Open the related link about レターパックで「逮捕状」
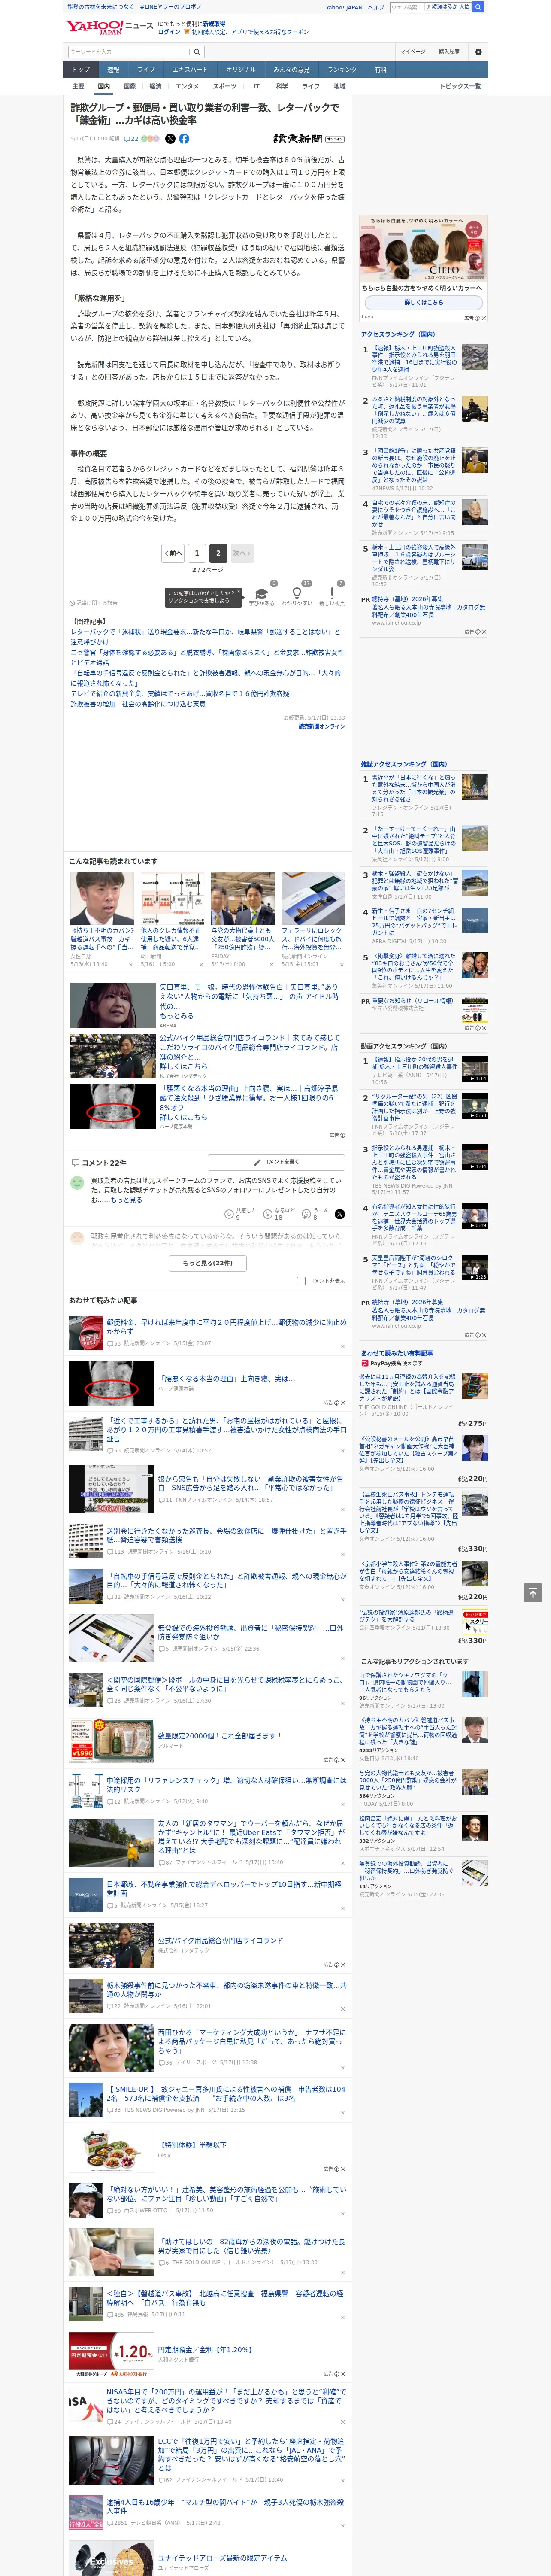The image size is (551, 2576). click(x=205, y=637)
